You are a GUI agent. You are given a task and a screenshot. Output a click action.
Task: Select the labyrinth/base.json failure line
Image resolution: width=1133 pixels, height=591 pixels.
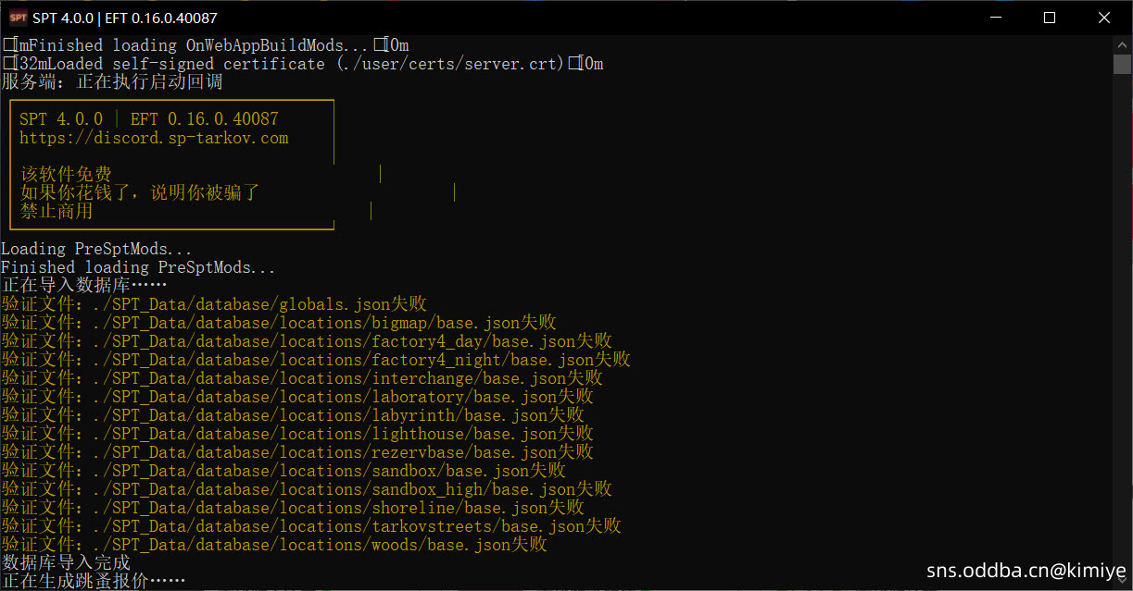click(x=292, y=415)
